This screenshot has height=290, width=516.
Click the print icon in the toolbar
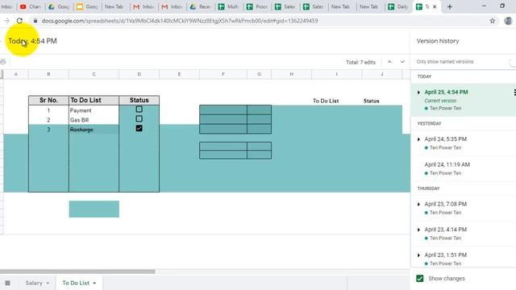click(3, 61)
